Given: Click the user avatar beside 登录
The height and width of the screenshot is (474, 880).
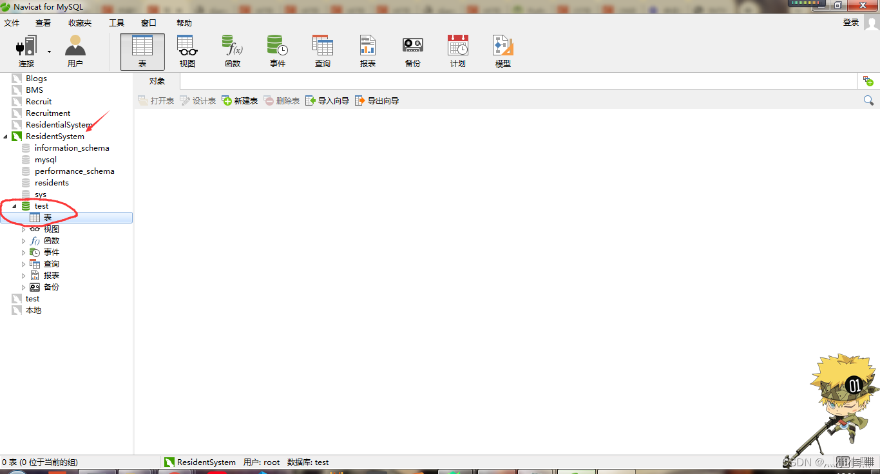Looking at the screenshot, I should (872, 23).
